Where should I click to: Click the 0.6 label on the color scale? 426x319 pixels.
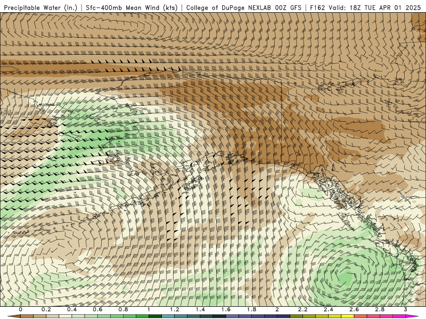[x=97, y=309]
